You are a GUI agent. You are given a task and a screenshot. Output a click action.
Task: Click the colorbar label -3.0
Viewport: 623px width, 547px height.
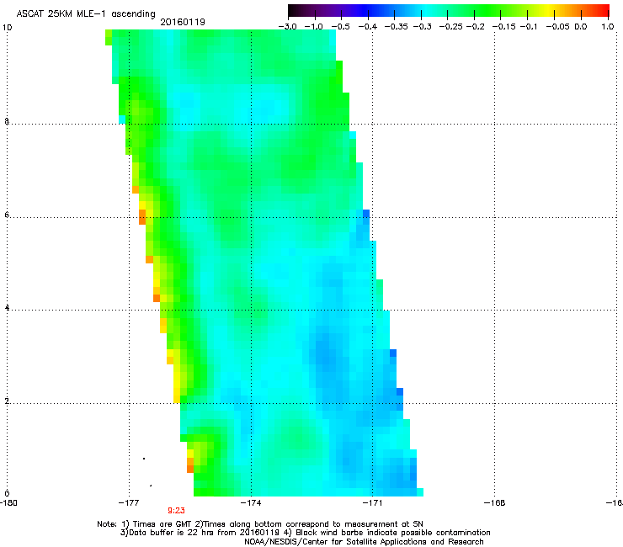(x=287, y=27)
